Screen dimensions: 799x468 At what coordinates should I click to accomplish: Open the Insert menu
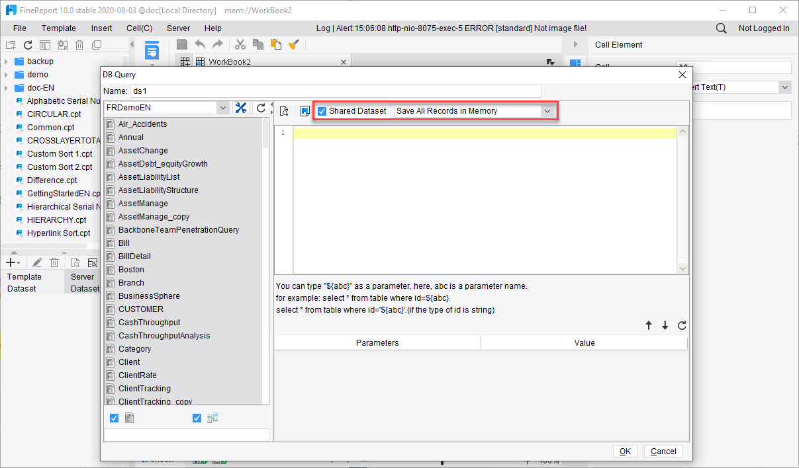(x=102, y=28)
